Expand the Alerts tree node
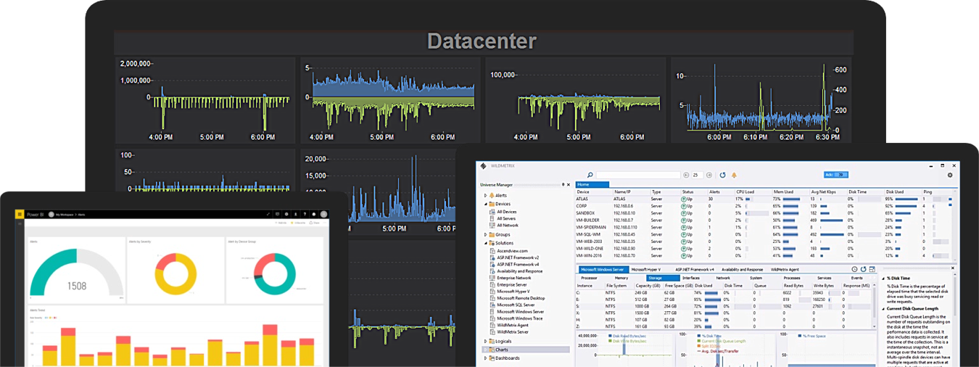 point(485,195)
